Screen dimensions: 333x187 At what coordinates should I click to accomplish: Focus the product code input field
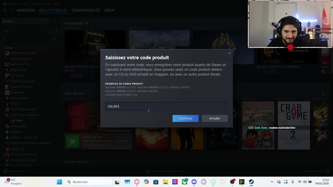tap(166, 106)
